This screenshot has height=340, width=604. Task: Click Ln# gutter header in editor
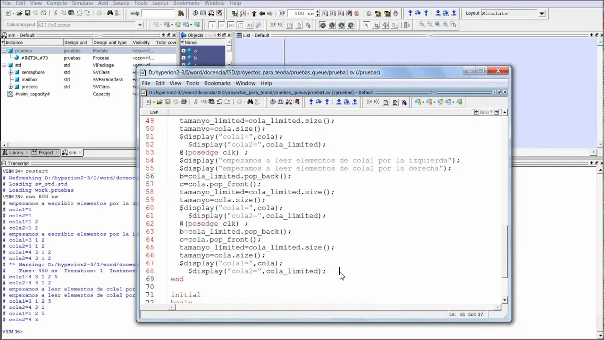tap(154, 112)
